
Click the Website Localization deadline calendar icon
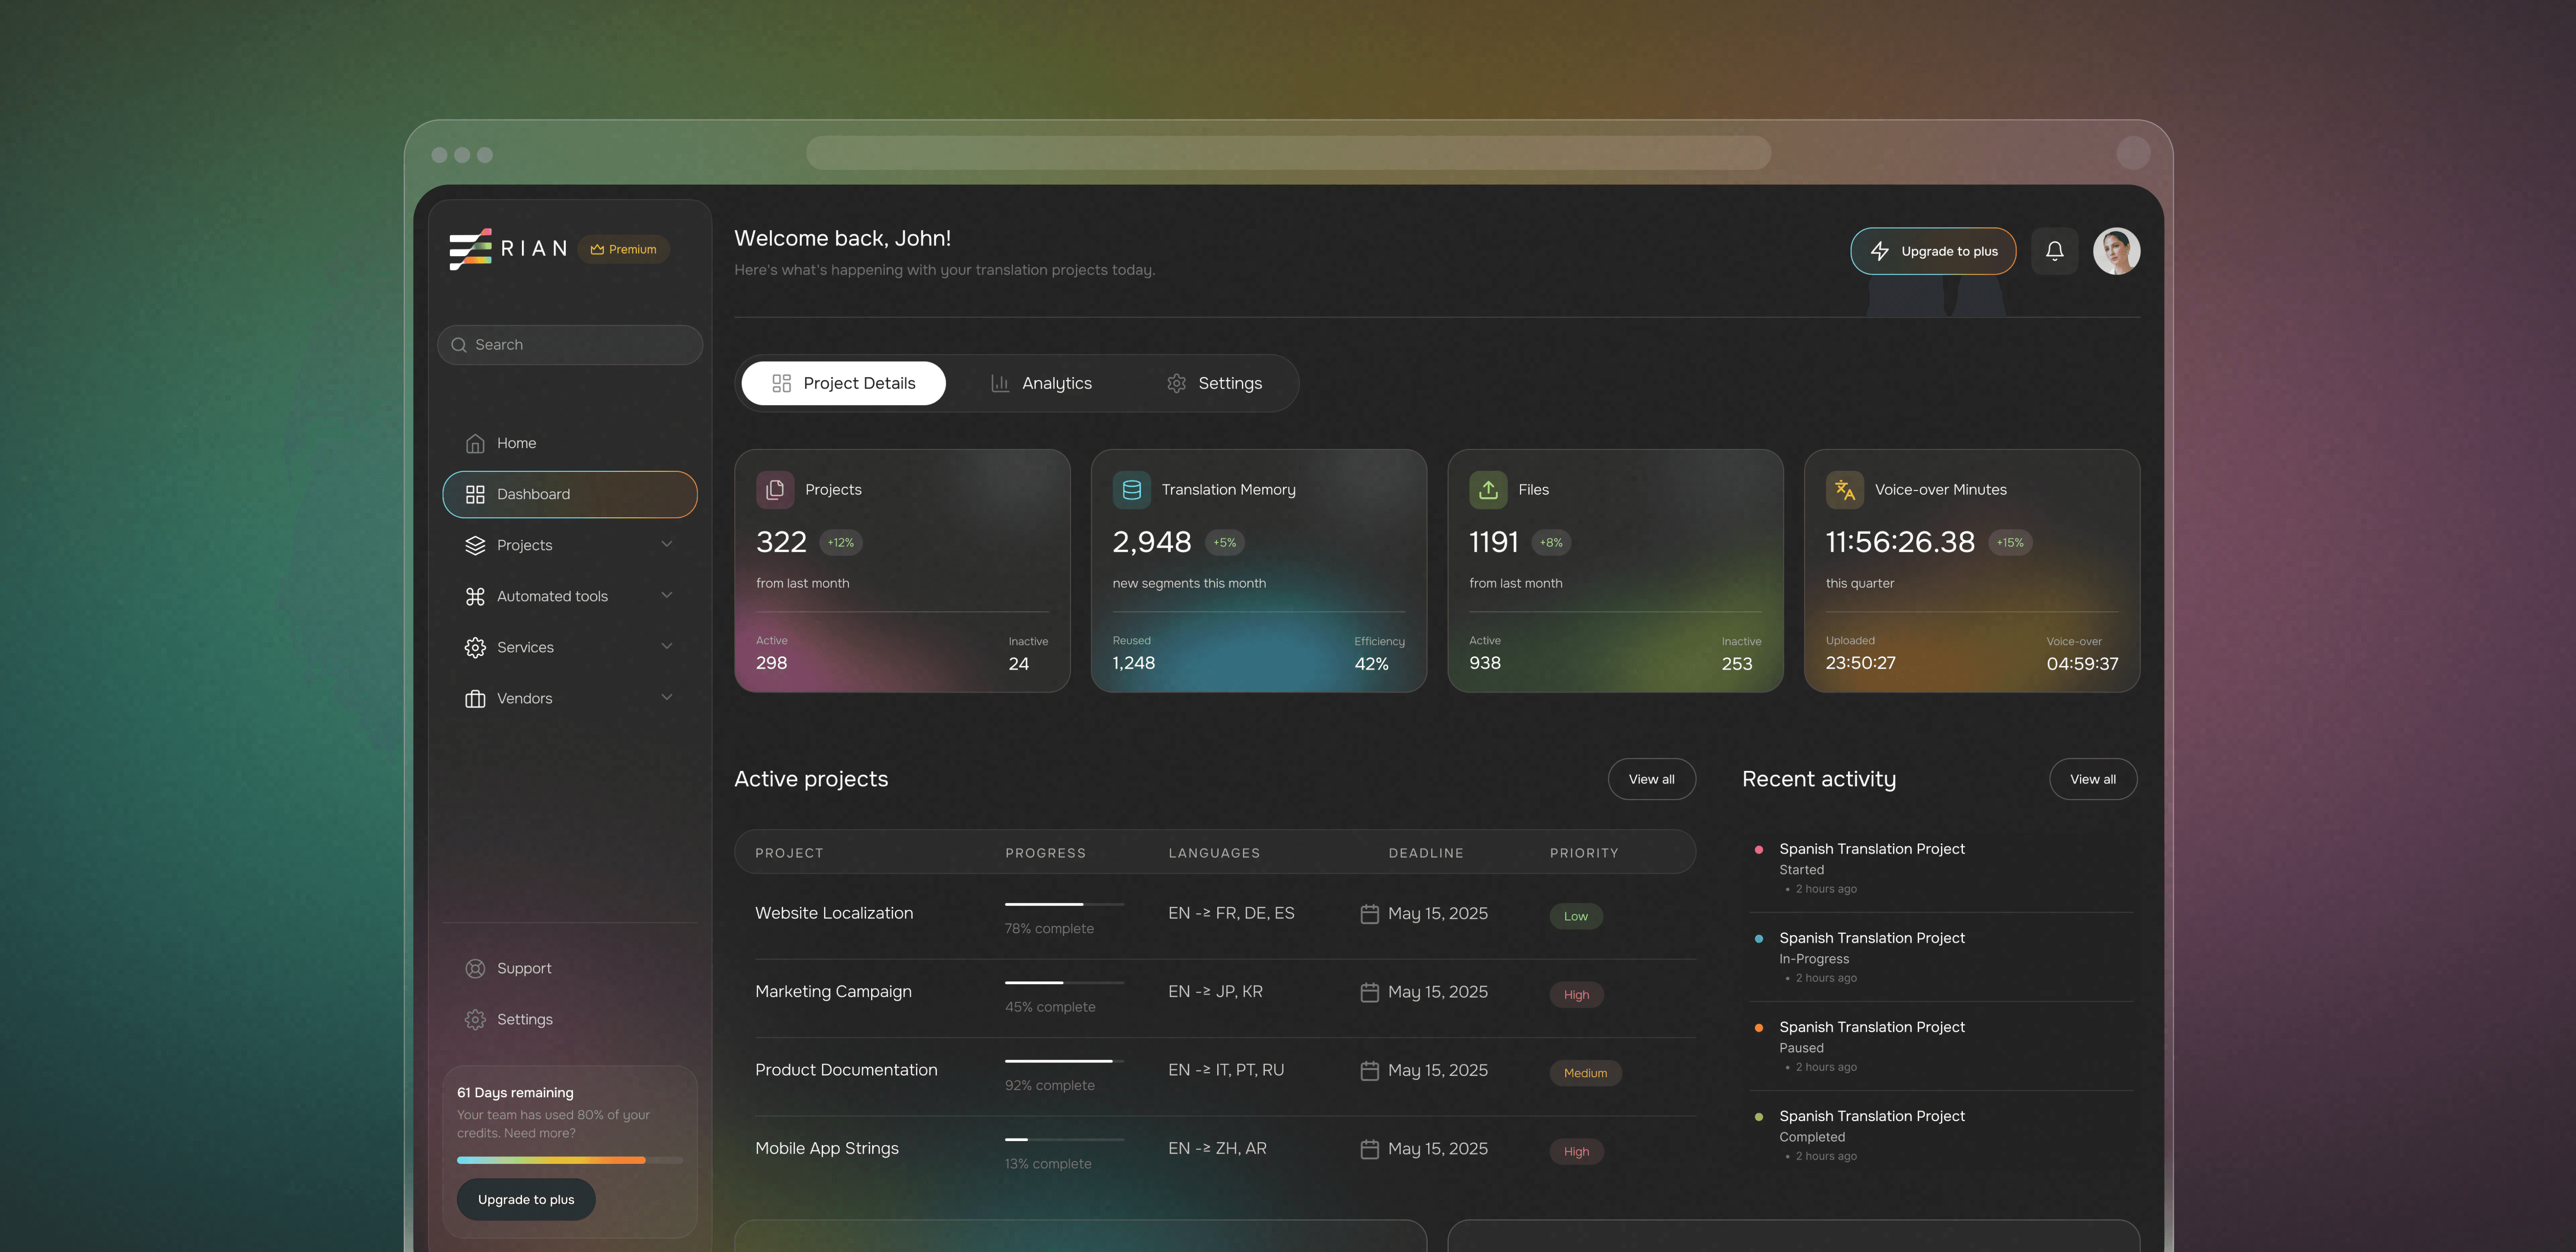coord(1369,914)
